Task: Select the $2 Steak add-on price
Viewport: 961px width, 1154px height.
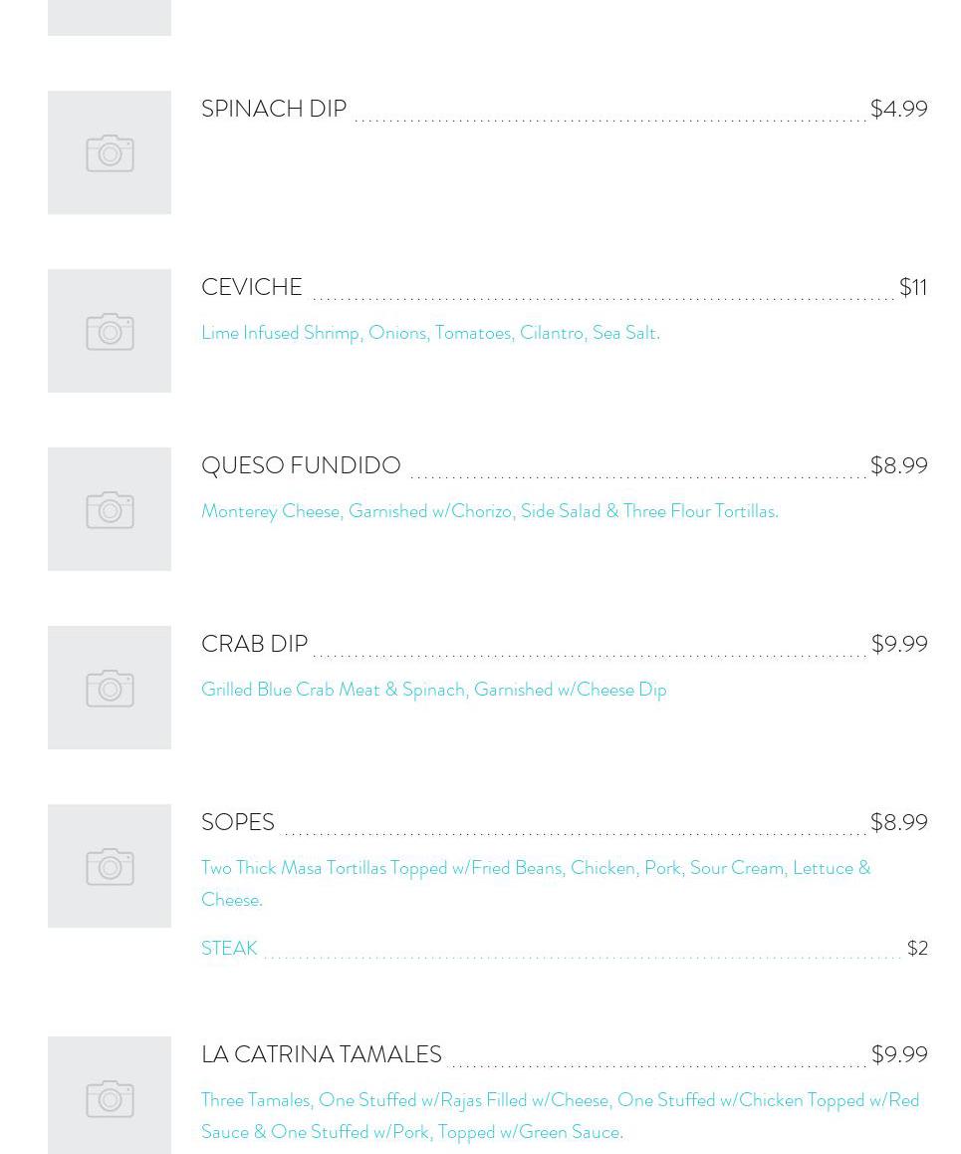Action: pyautogui.click(x=917, y=948)
